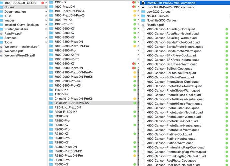Select the R2880-PiezoDN-Pro folder

coord(68,156)
